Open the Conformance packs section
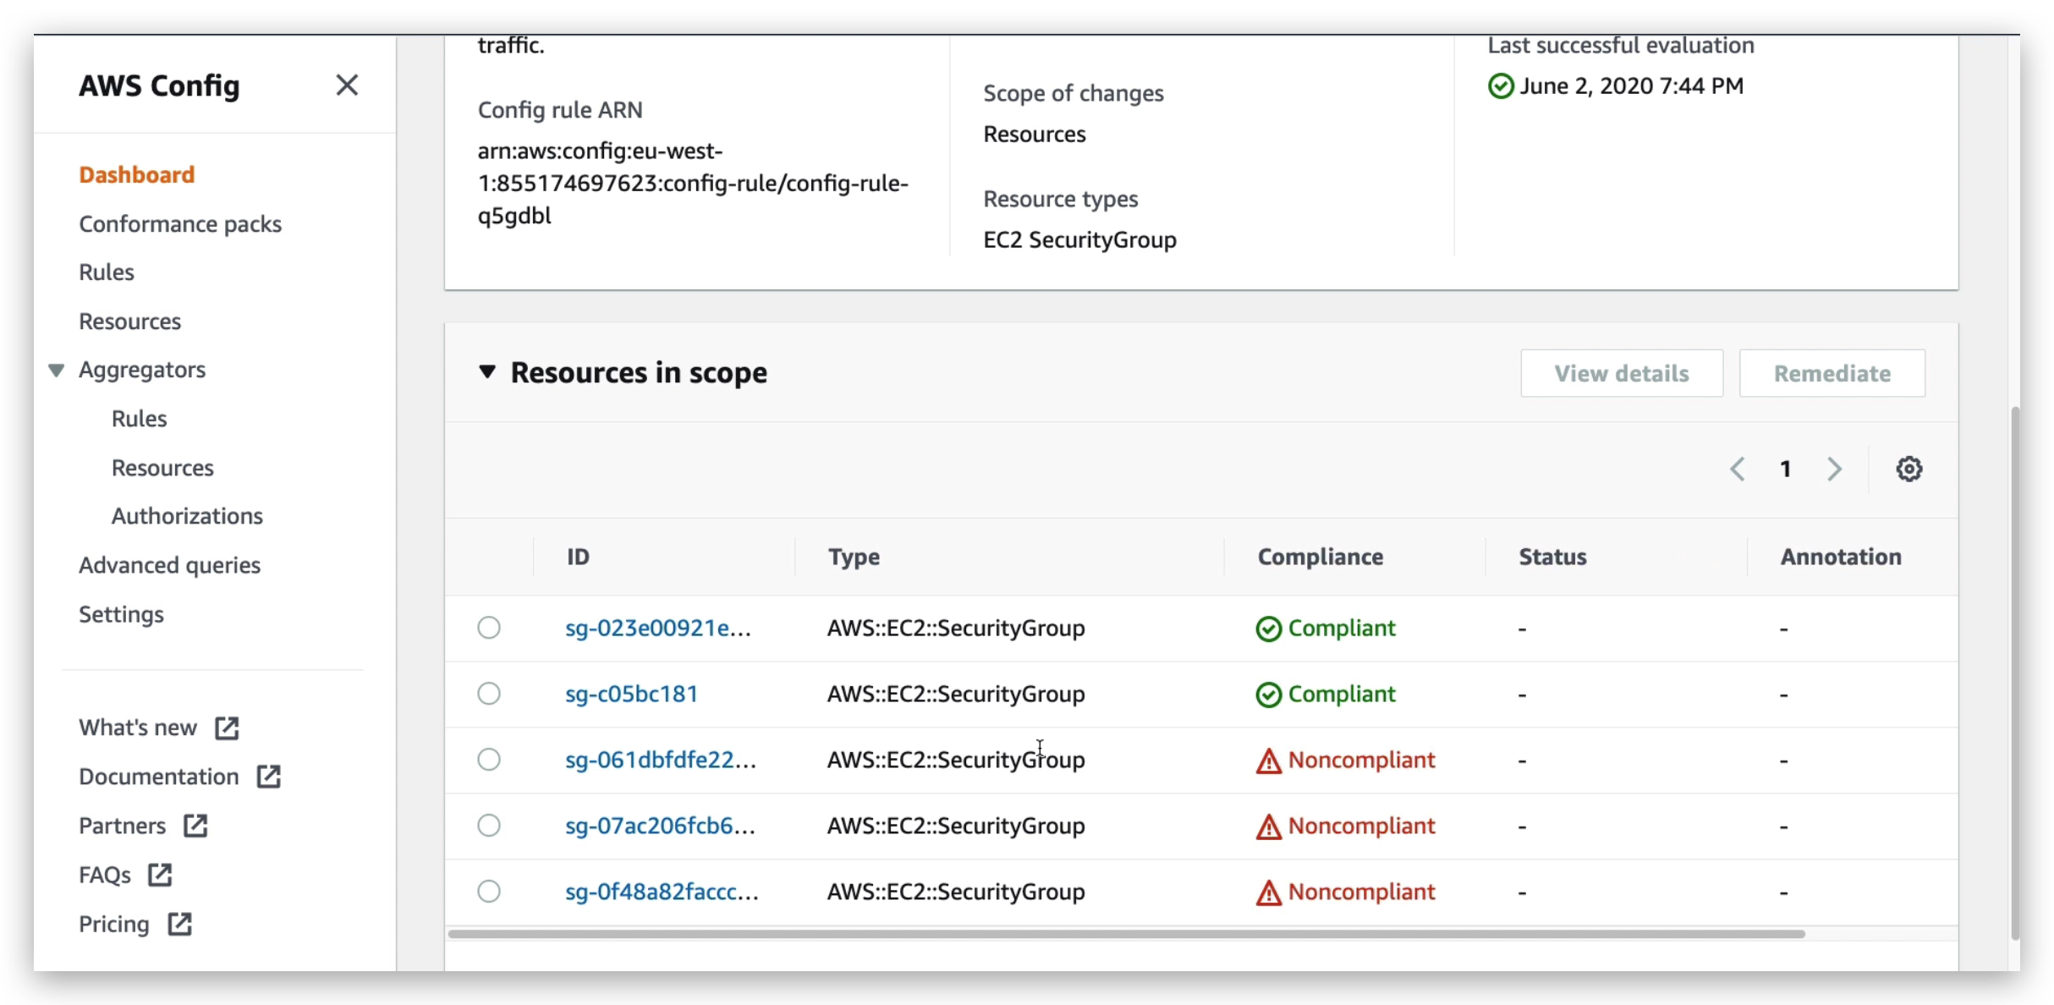The height and width of the screenshot is (1005, 2054). 180,223
